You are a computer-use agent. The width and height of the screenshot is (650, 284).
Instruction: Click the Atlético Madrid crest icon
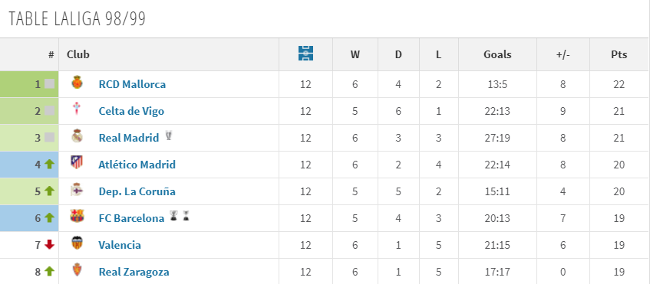tap(77, 162)
